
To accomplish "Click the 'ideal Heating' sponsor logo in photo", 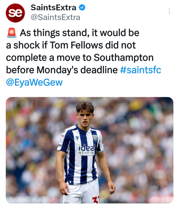I will pos(87,149).
